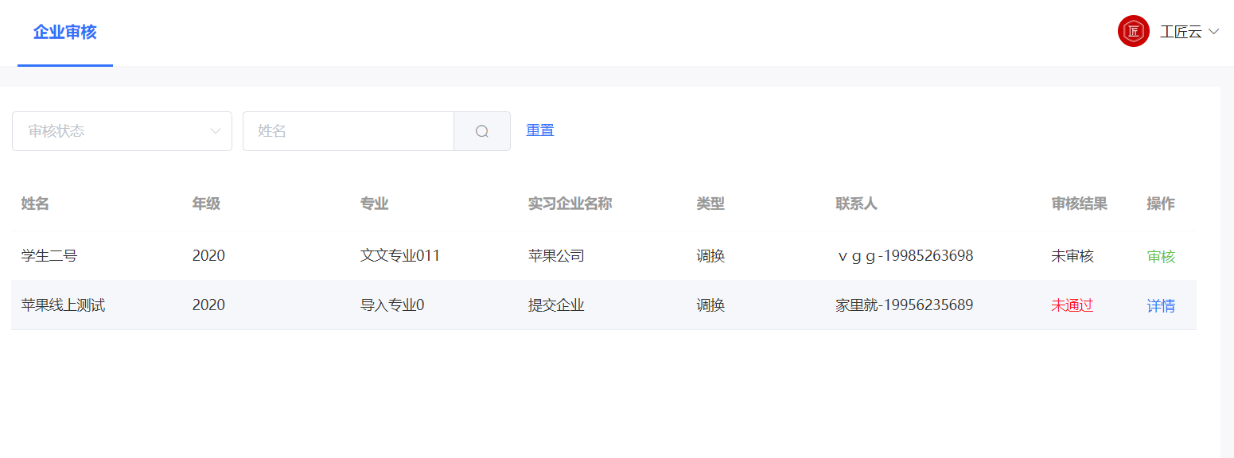This screenshot has width=1234, height=458.
Task: Click 调换 type in the first row
Action: [x=710, y=256]
